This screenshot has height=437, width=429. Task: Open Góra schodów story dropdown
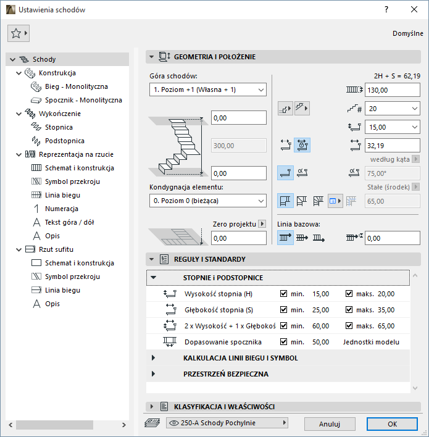click(208, 89)
